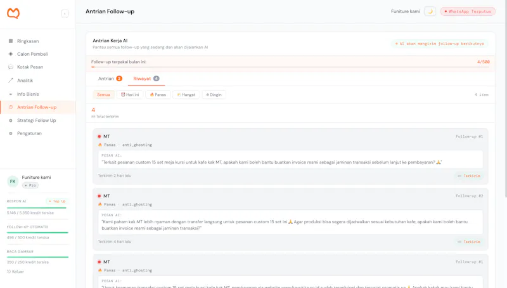
Task: Click the page vertical scrollbar
Action: pyautogui.click(x=505, y=99)
